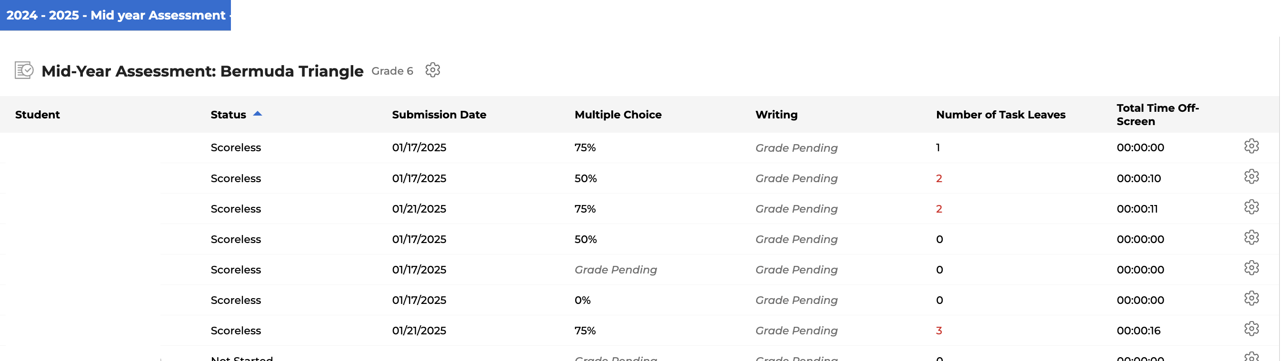1286x361 pixels.
Task: Open settings gear next to Grade 6
Action: pyautogui.click(x=432, y=70)
